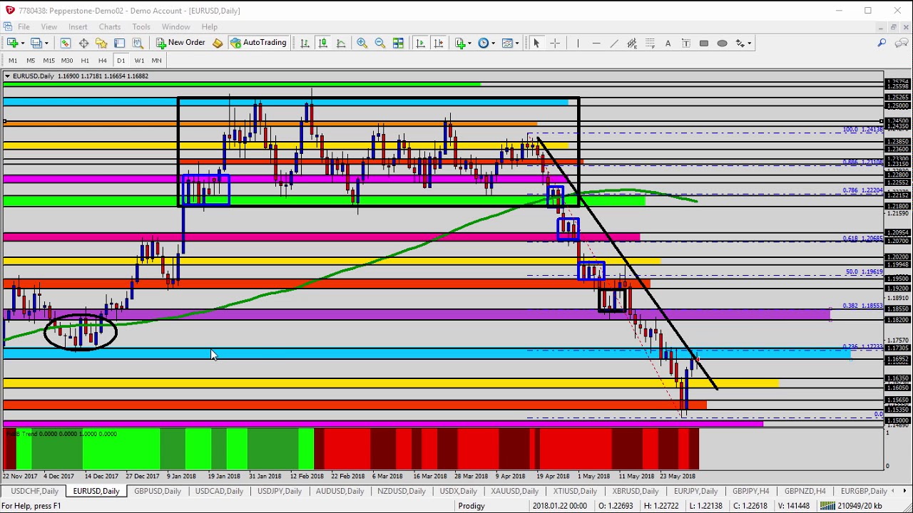Switch timeframe to H1
Viewport: 913px width, 513px height.
click(x=85, y=61)
